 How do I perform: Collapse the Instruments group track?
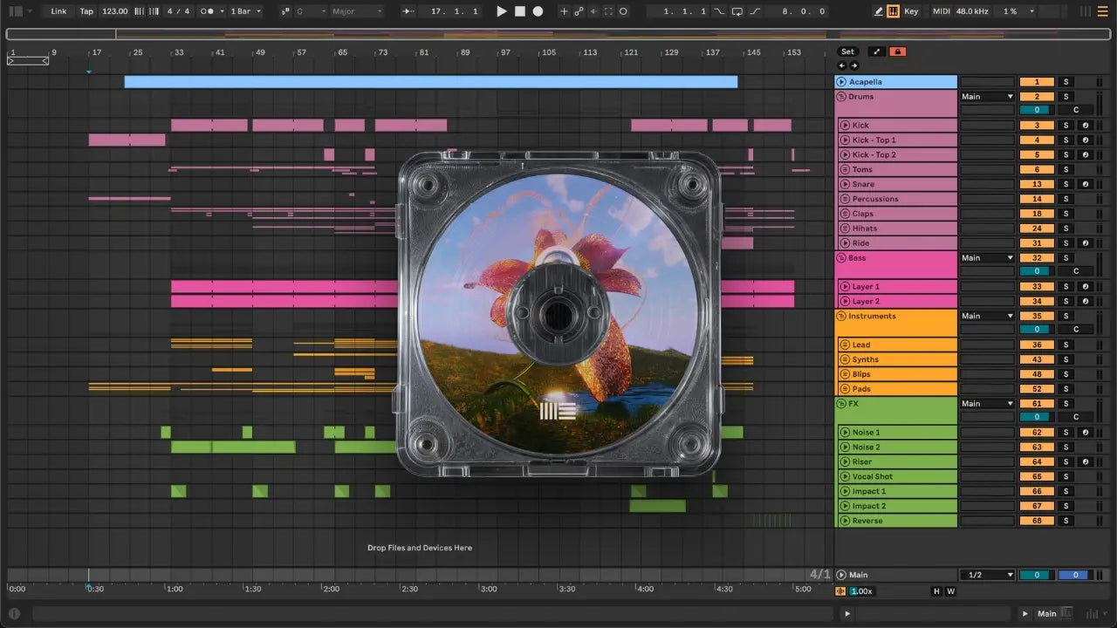[x=842, y=316]
